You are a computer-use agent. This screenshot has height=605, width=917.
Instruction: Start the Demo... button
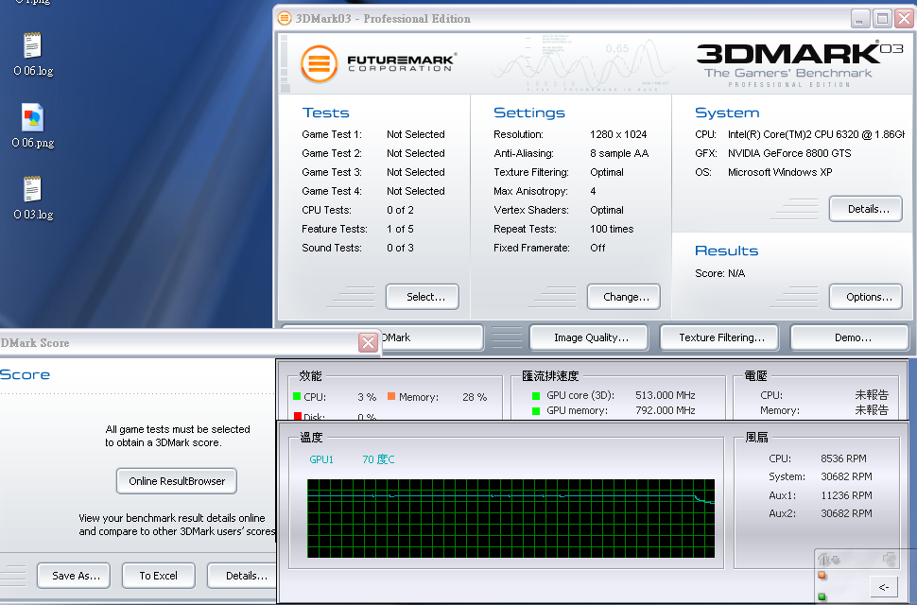click(x=850, y=337)
